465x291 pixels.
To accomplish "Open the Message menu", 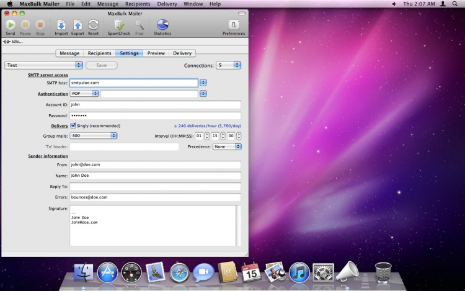I will pos(108,4).
